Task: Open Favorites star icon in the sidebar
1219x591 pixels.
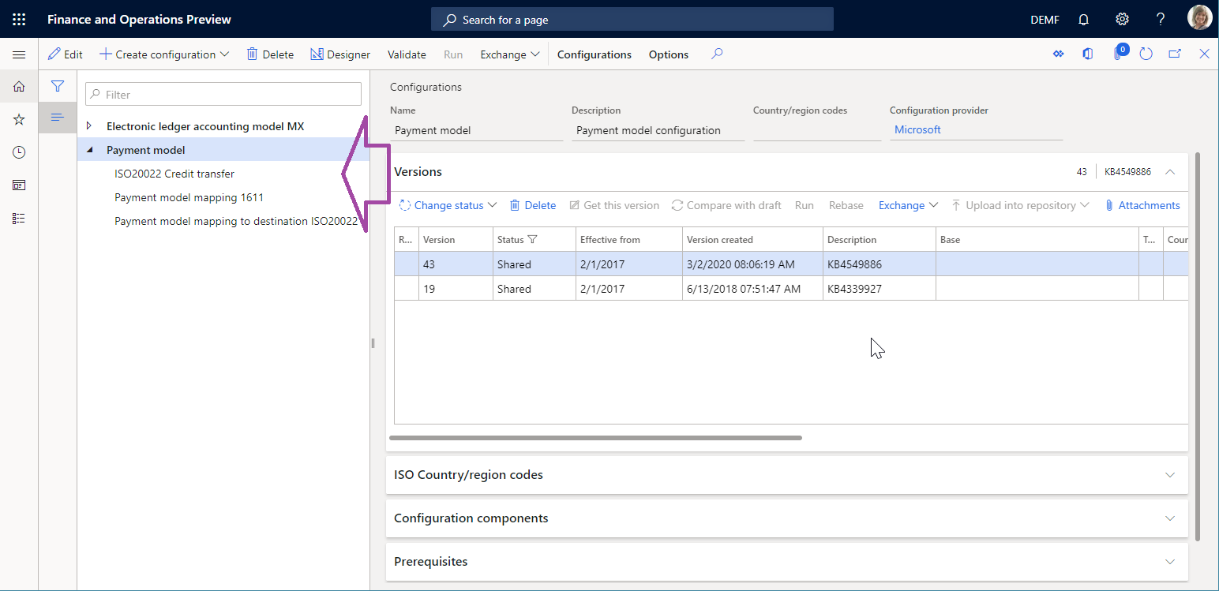Action: 19,119
